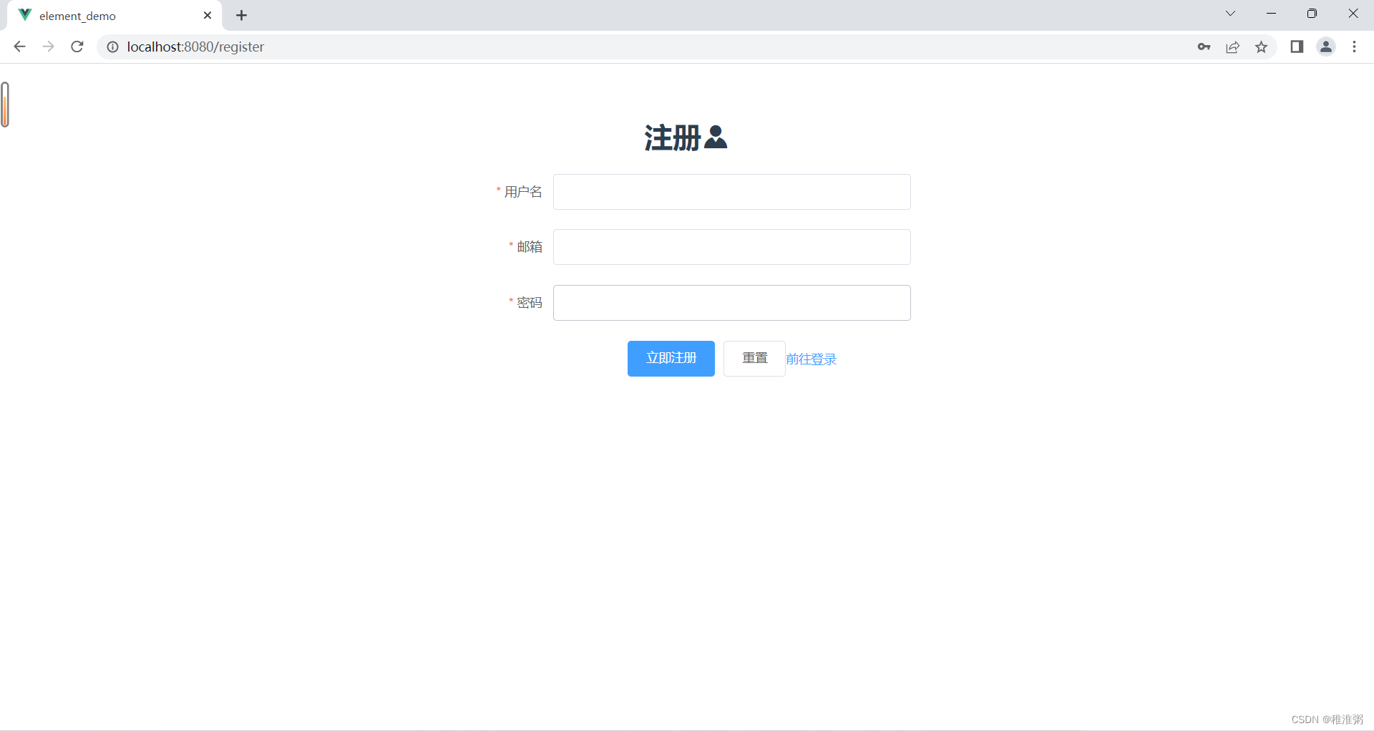Image resolution: width=1374 pixels, height=731 pixels.
Task: Bookmark the page using the star icon
Action: (1262, 47)
